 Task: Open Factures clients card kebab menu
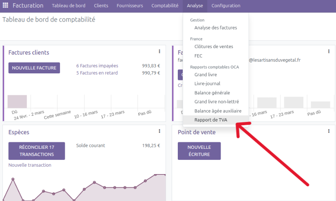point(159,51)
